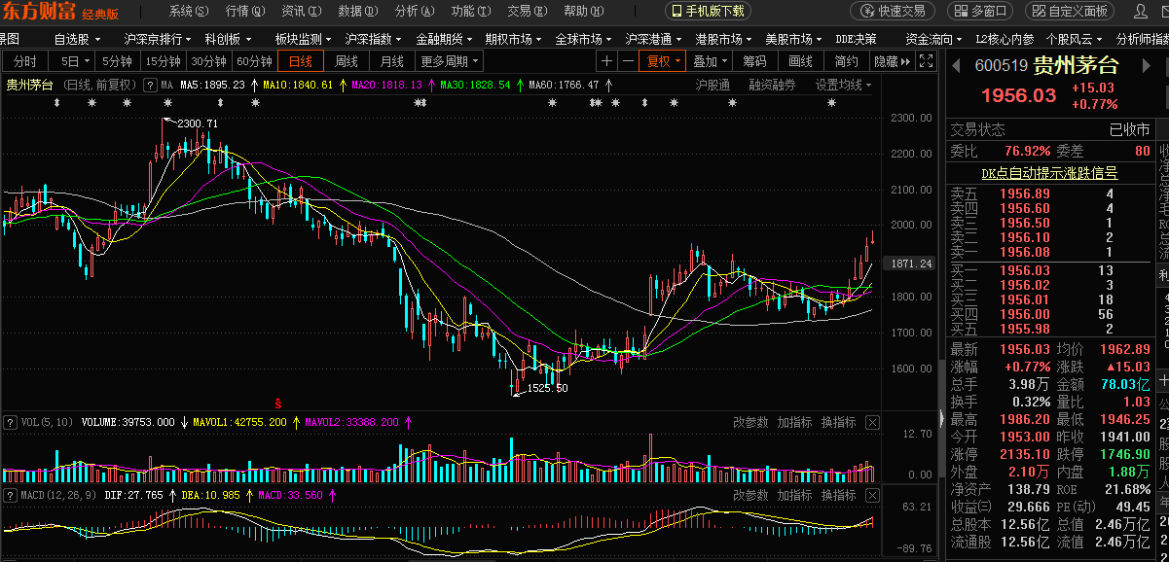This screenshot has width=1169, height=562.
Task: Toggle the 沪股通 chart option
Action: [x=712, y=85]
